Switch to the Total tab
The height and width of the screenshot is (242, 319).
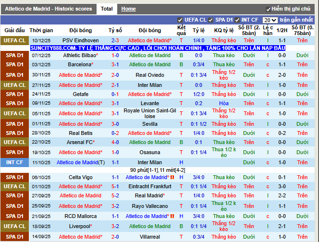point(107,9)
